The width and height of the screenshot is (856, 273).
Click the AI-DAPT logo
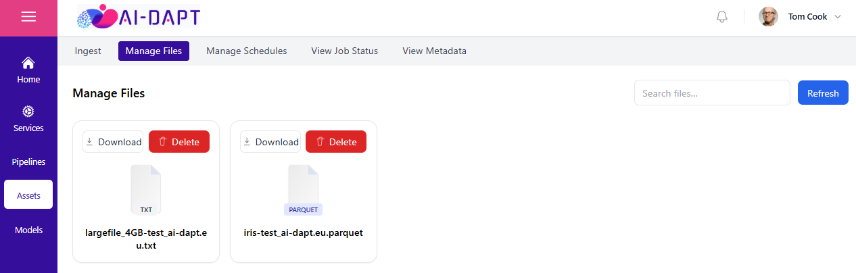click(x=139, y=17)
